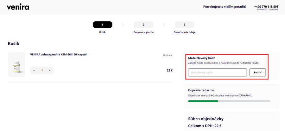The width and height of the screenshot is (285, 131).
Task: Open the ashwagandha product thumbnail
Action: point(16,65)
